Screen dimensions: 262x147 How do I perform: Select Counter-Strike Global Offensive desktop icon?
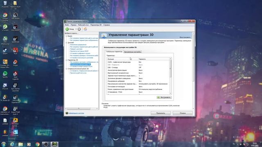point(5,64)
